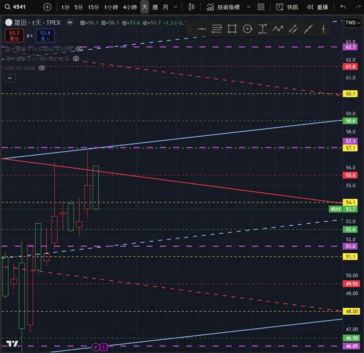This screenshot has height=353, width=364.
Task: Click the purple 51.6 price label
Action: click(x=350, y=246)
